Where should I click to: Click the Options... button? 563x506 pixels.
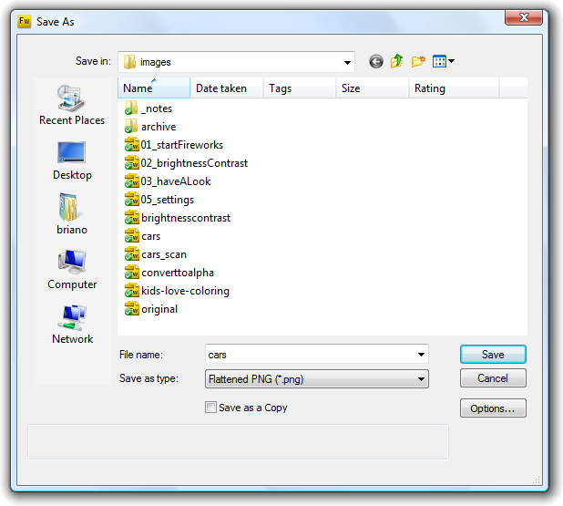pos(493,408)
